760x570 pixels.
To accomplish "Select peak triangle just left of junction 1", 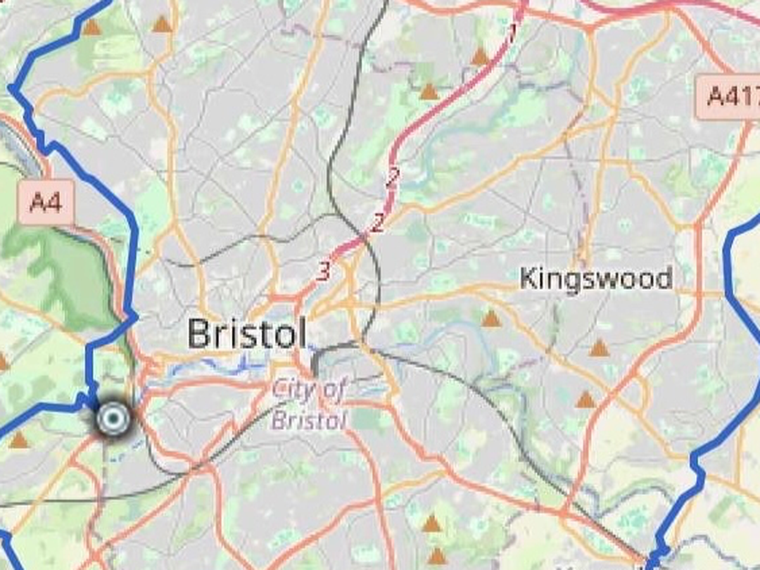I will click(x=481, y=57).
